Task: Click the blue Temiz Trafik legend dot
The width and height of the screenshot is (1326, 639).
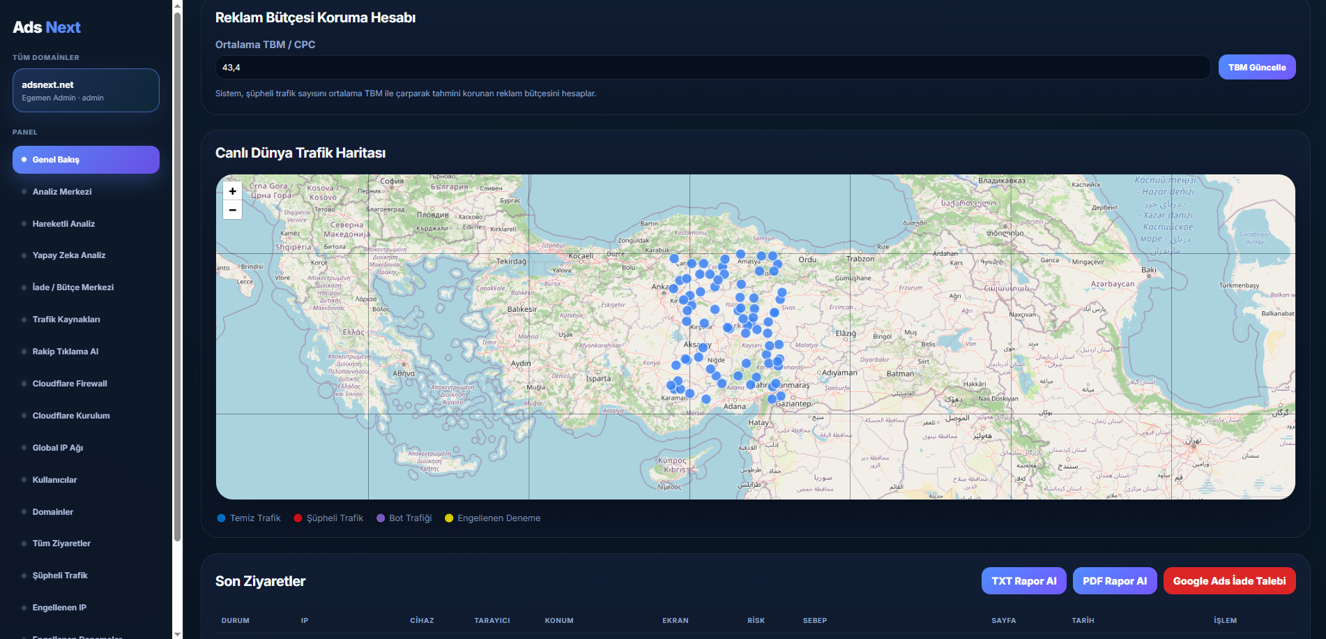Action: [221, 518]
